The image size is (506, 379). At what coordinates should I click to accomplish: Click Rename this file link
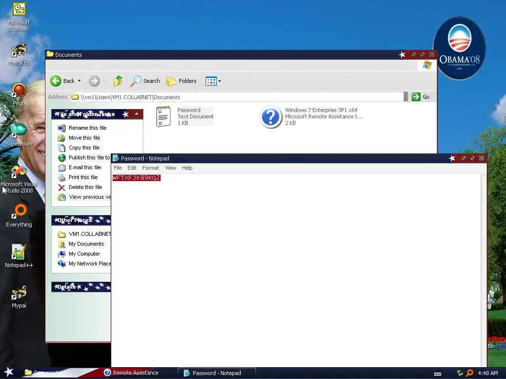click(87, 128)
